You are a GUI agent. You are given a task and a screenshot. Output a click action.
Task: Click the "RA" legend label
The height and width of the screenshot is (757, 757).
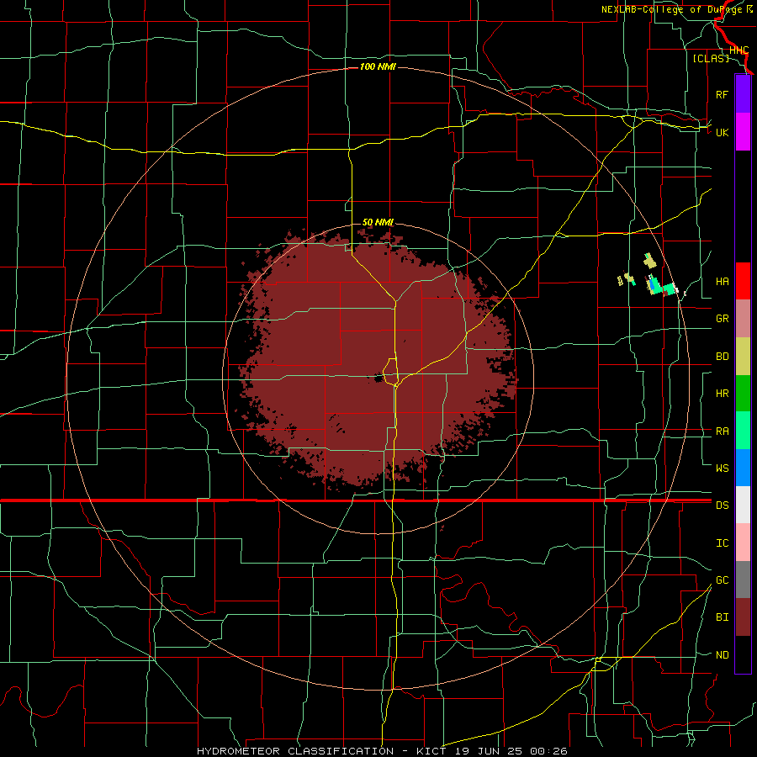722,431
